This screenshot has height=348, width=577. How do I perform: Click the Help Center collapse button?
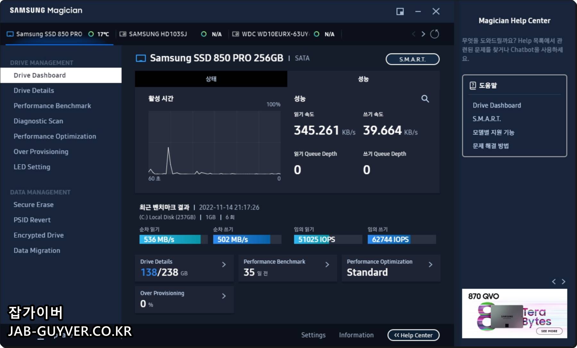[414, 335]
